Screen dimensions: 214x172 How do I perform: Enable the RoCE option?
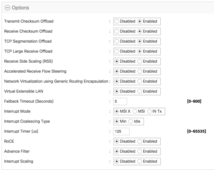click(x=140, y=141)
